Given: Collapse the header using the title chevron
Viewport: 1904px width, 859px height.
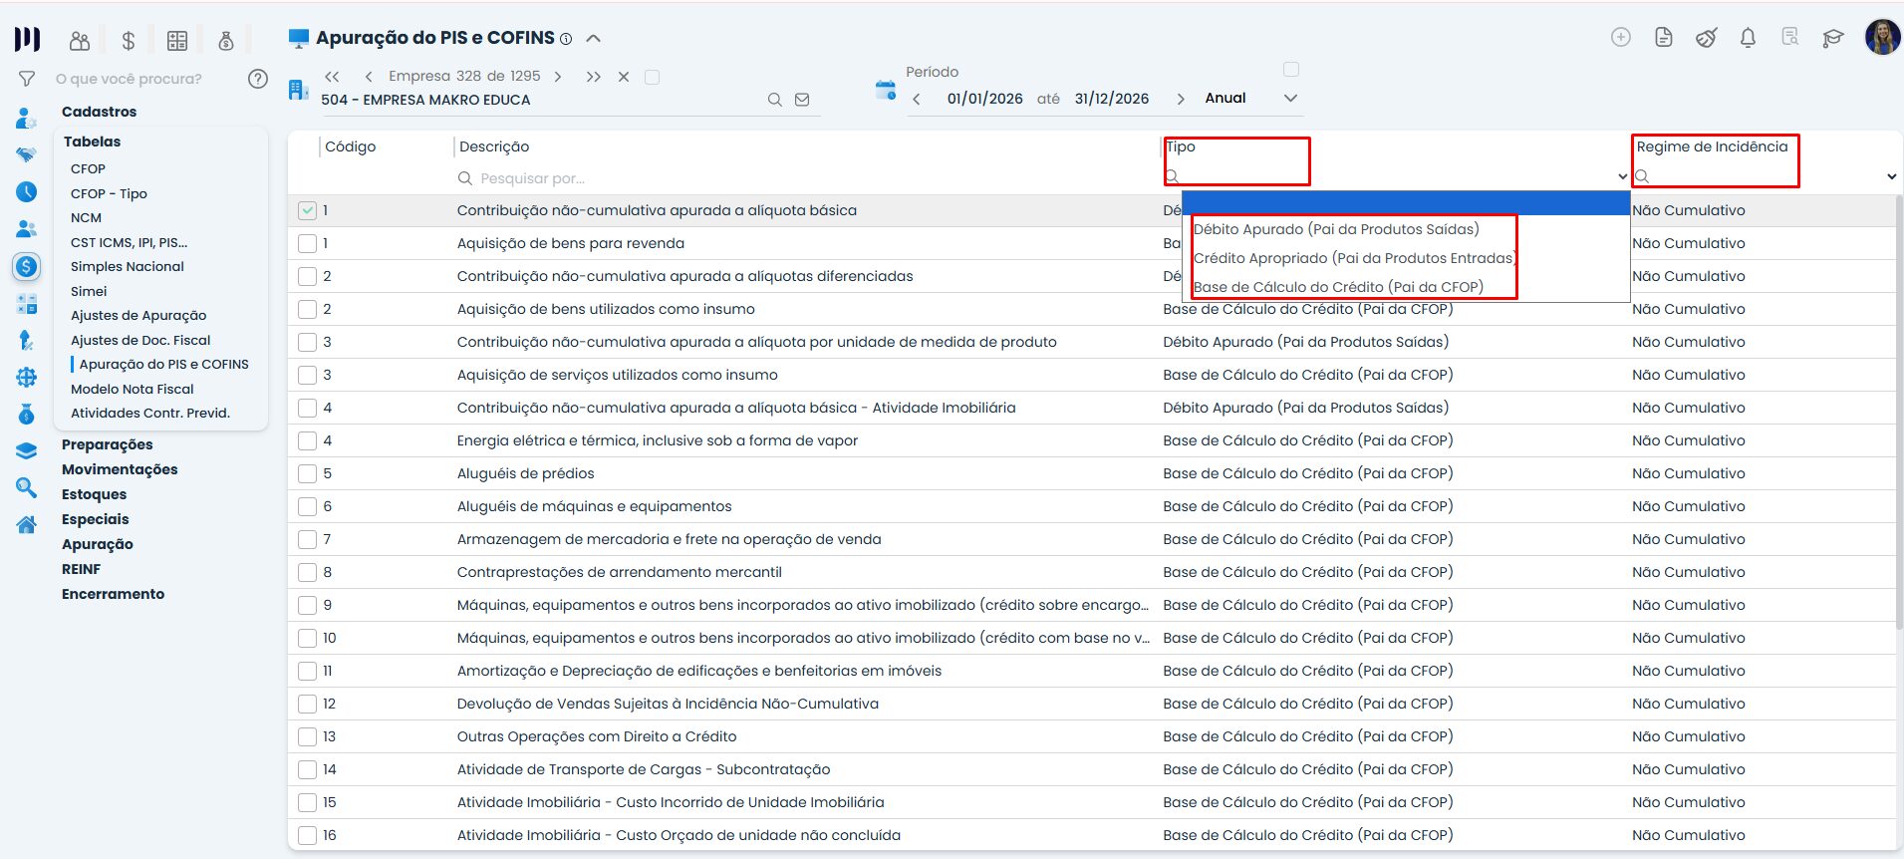Looking at the screenshot, I should pyautogui.click(x=594, y=39).
